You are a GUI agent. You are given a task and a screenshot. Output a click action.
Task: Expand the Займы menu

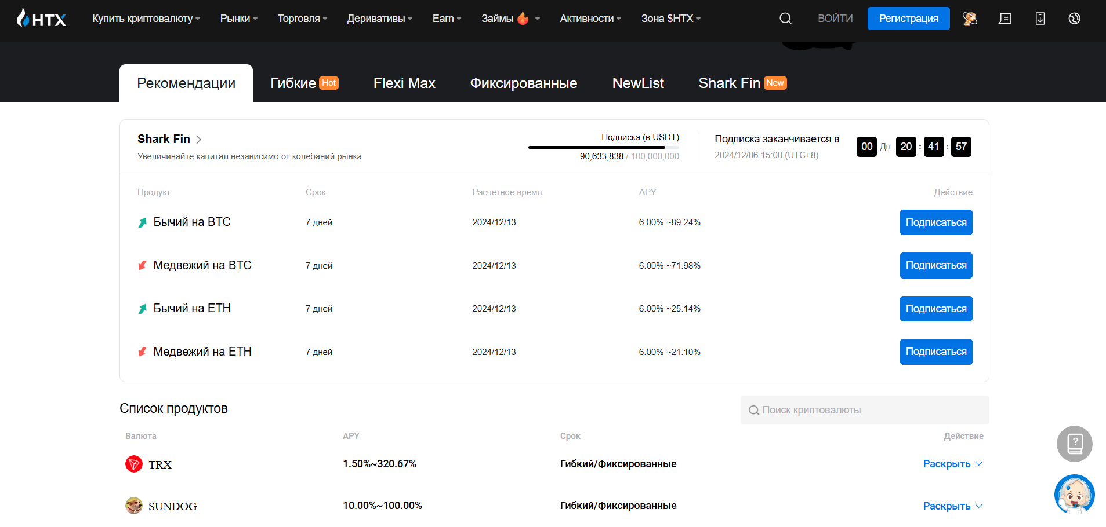(x=510, y=19)
